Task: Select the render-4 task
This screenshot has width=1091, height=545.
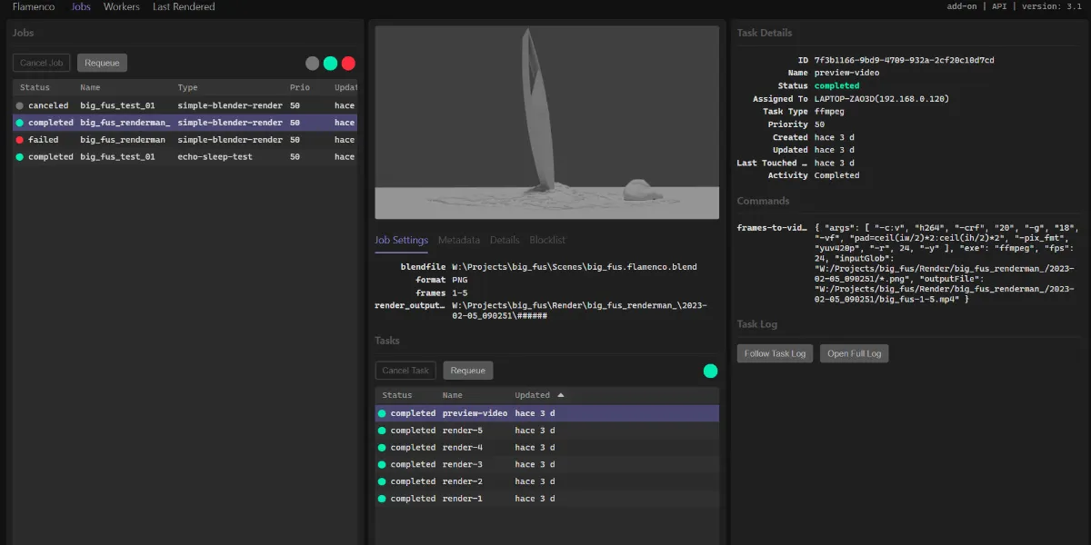Action: pyautogui.click(x=547, y=448)
